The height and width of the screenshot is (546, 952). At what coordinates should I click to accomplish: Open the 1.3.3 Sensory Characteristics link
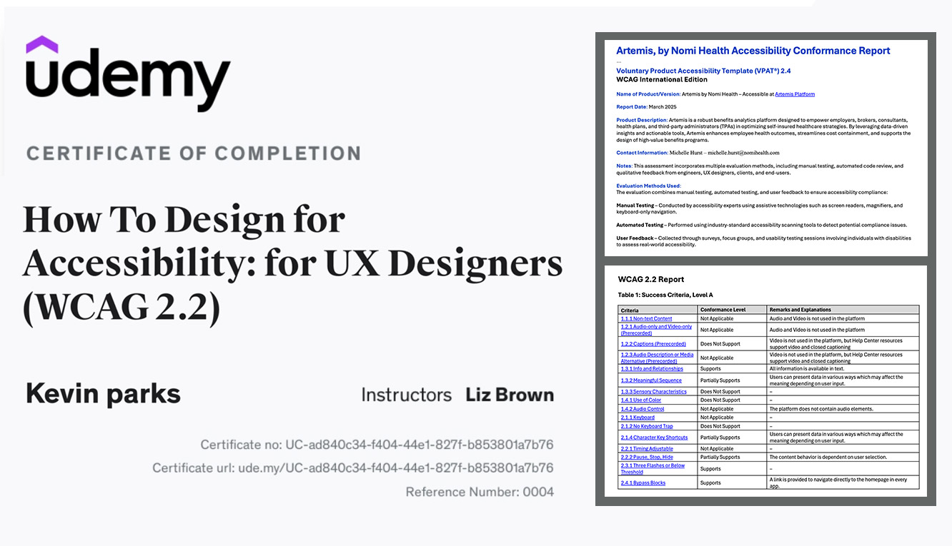coord(653,392)
